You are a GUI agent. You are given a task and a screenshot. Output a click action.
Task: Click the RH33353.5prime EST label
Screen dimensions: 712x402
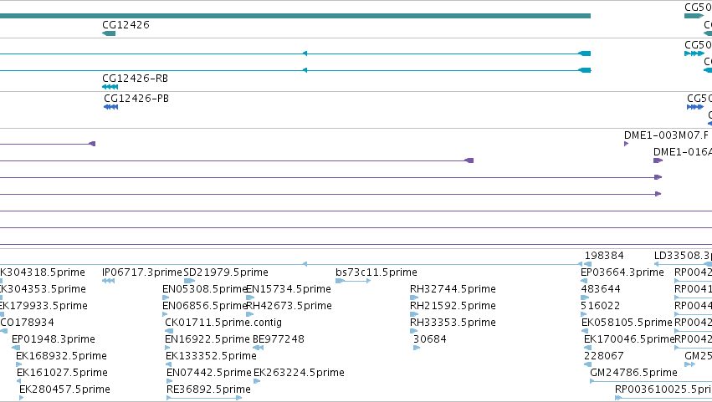click(453, 323)
